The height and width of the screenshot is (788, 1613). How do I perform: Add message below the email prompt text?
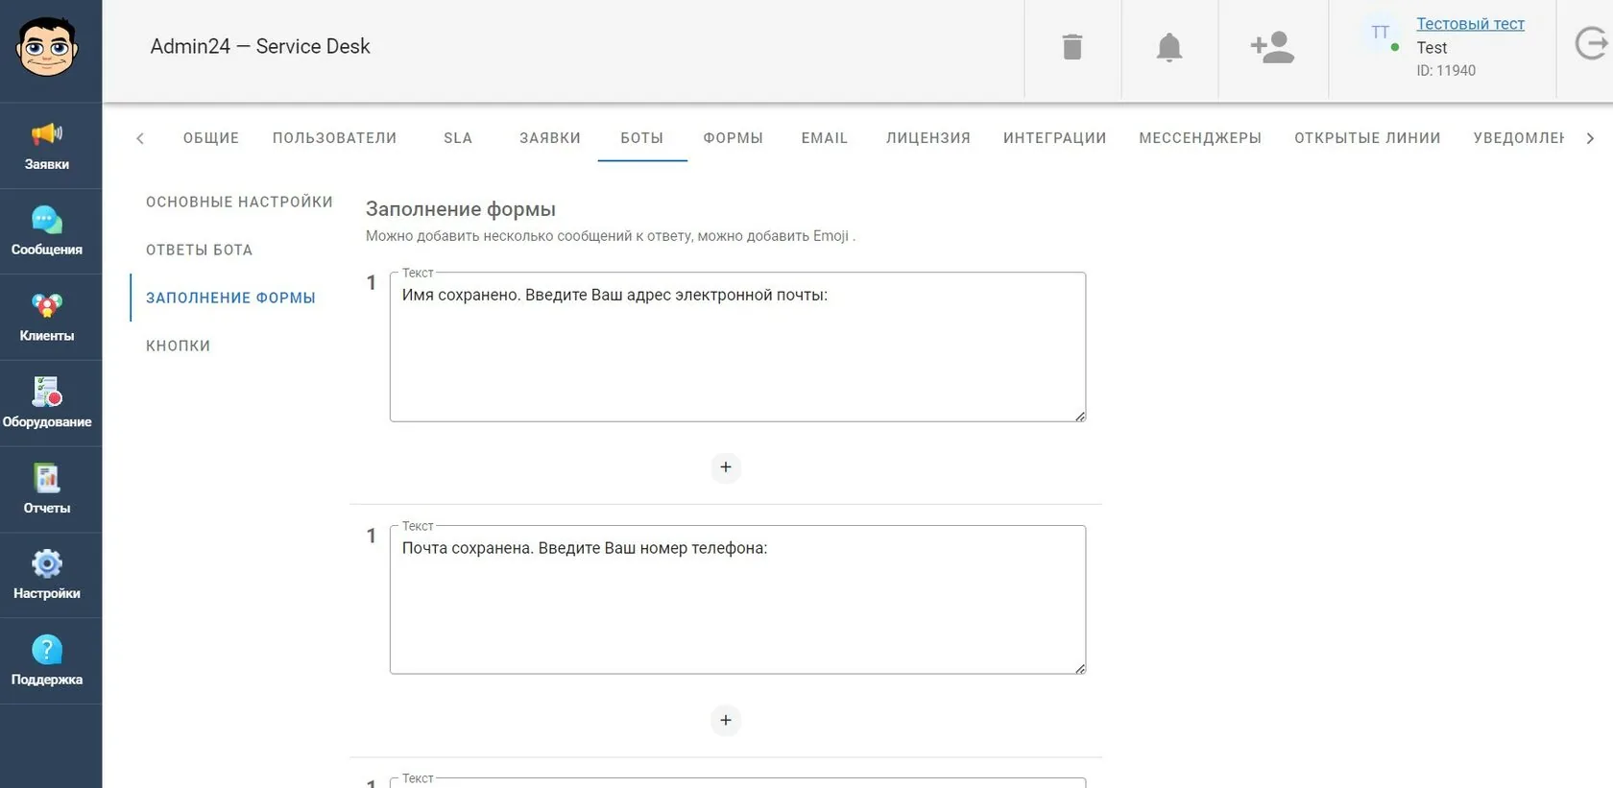(726, 467)
